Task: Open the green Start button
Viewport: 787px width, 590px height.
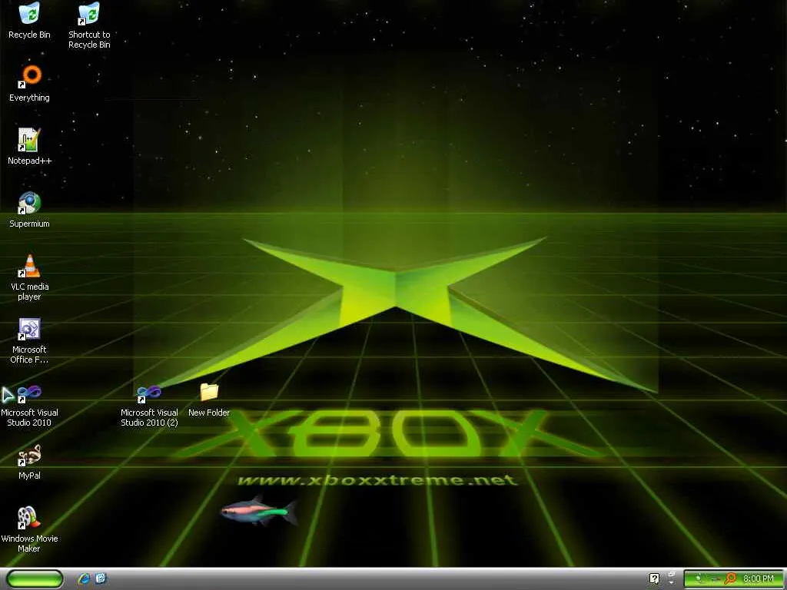Action: coord(35,578)
